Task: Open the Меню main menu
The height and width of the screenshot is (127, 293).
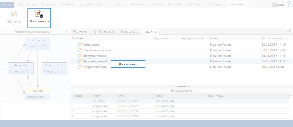Action: click(x=7, y=5)
